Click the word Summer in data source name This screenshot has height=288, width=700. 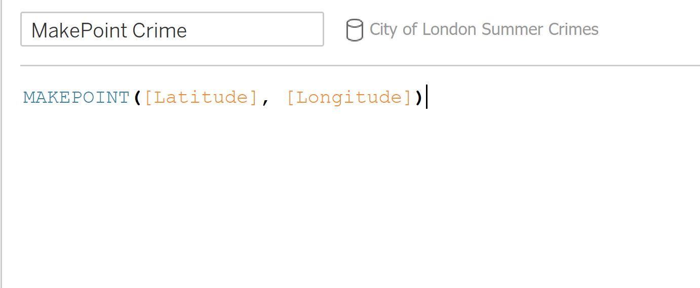[512, 29]
